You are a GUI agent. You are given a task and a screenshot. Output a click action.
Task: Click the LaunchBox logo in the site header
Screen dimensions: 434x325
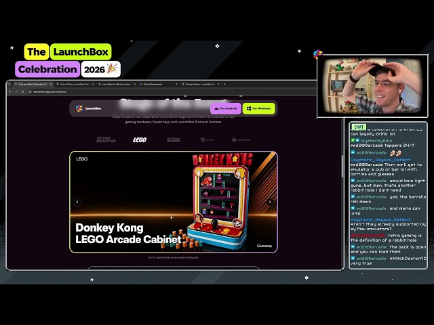pos(79,108)
